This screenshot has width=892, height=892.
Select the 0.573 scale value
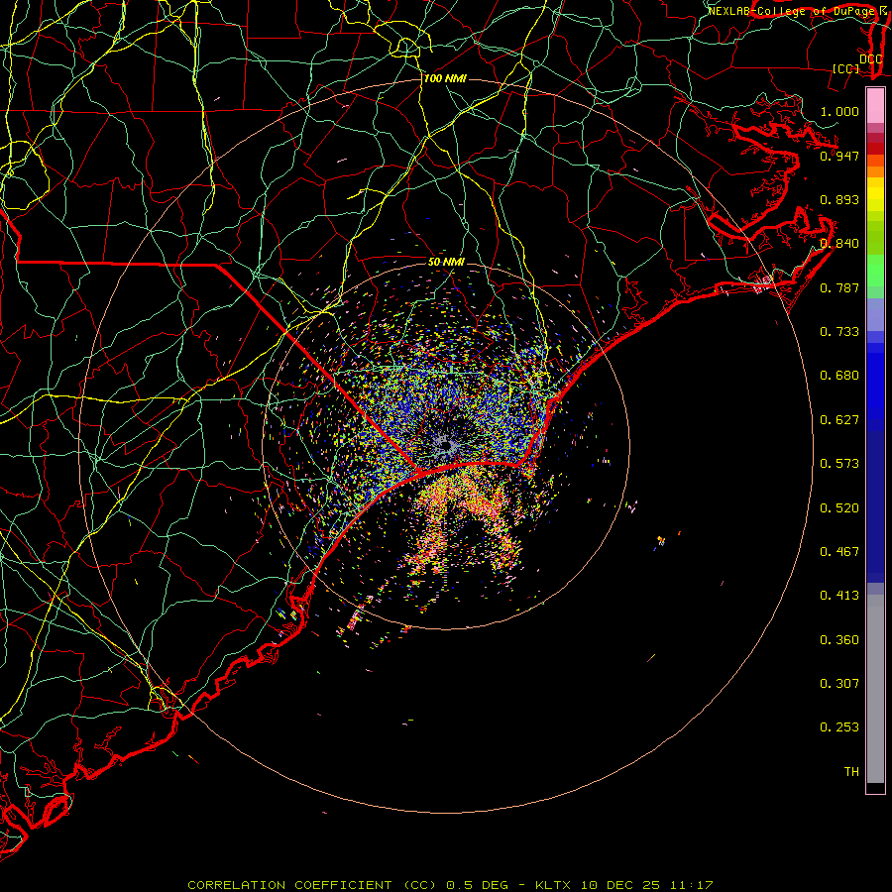point(839,464)
